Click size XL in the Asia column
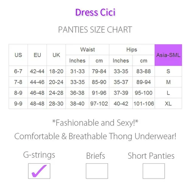The width and height of the screenshot is (191, 187). 168,103
